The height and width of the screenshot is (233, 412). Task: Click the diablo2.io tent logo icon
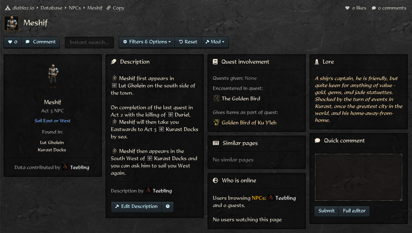8,8
